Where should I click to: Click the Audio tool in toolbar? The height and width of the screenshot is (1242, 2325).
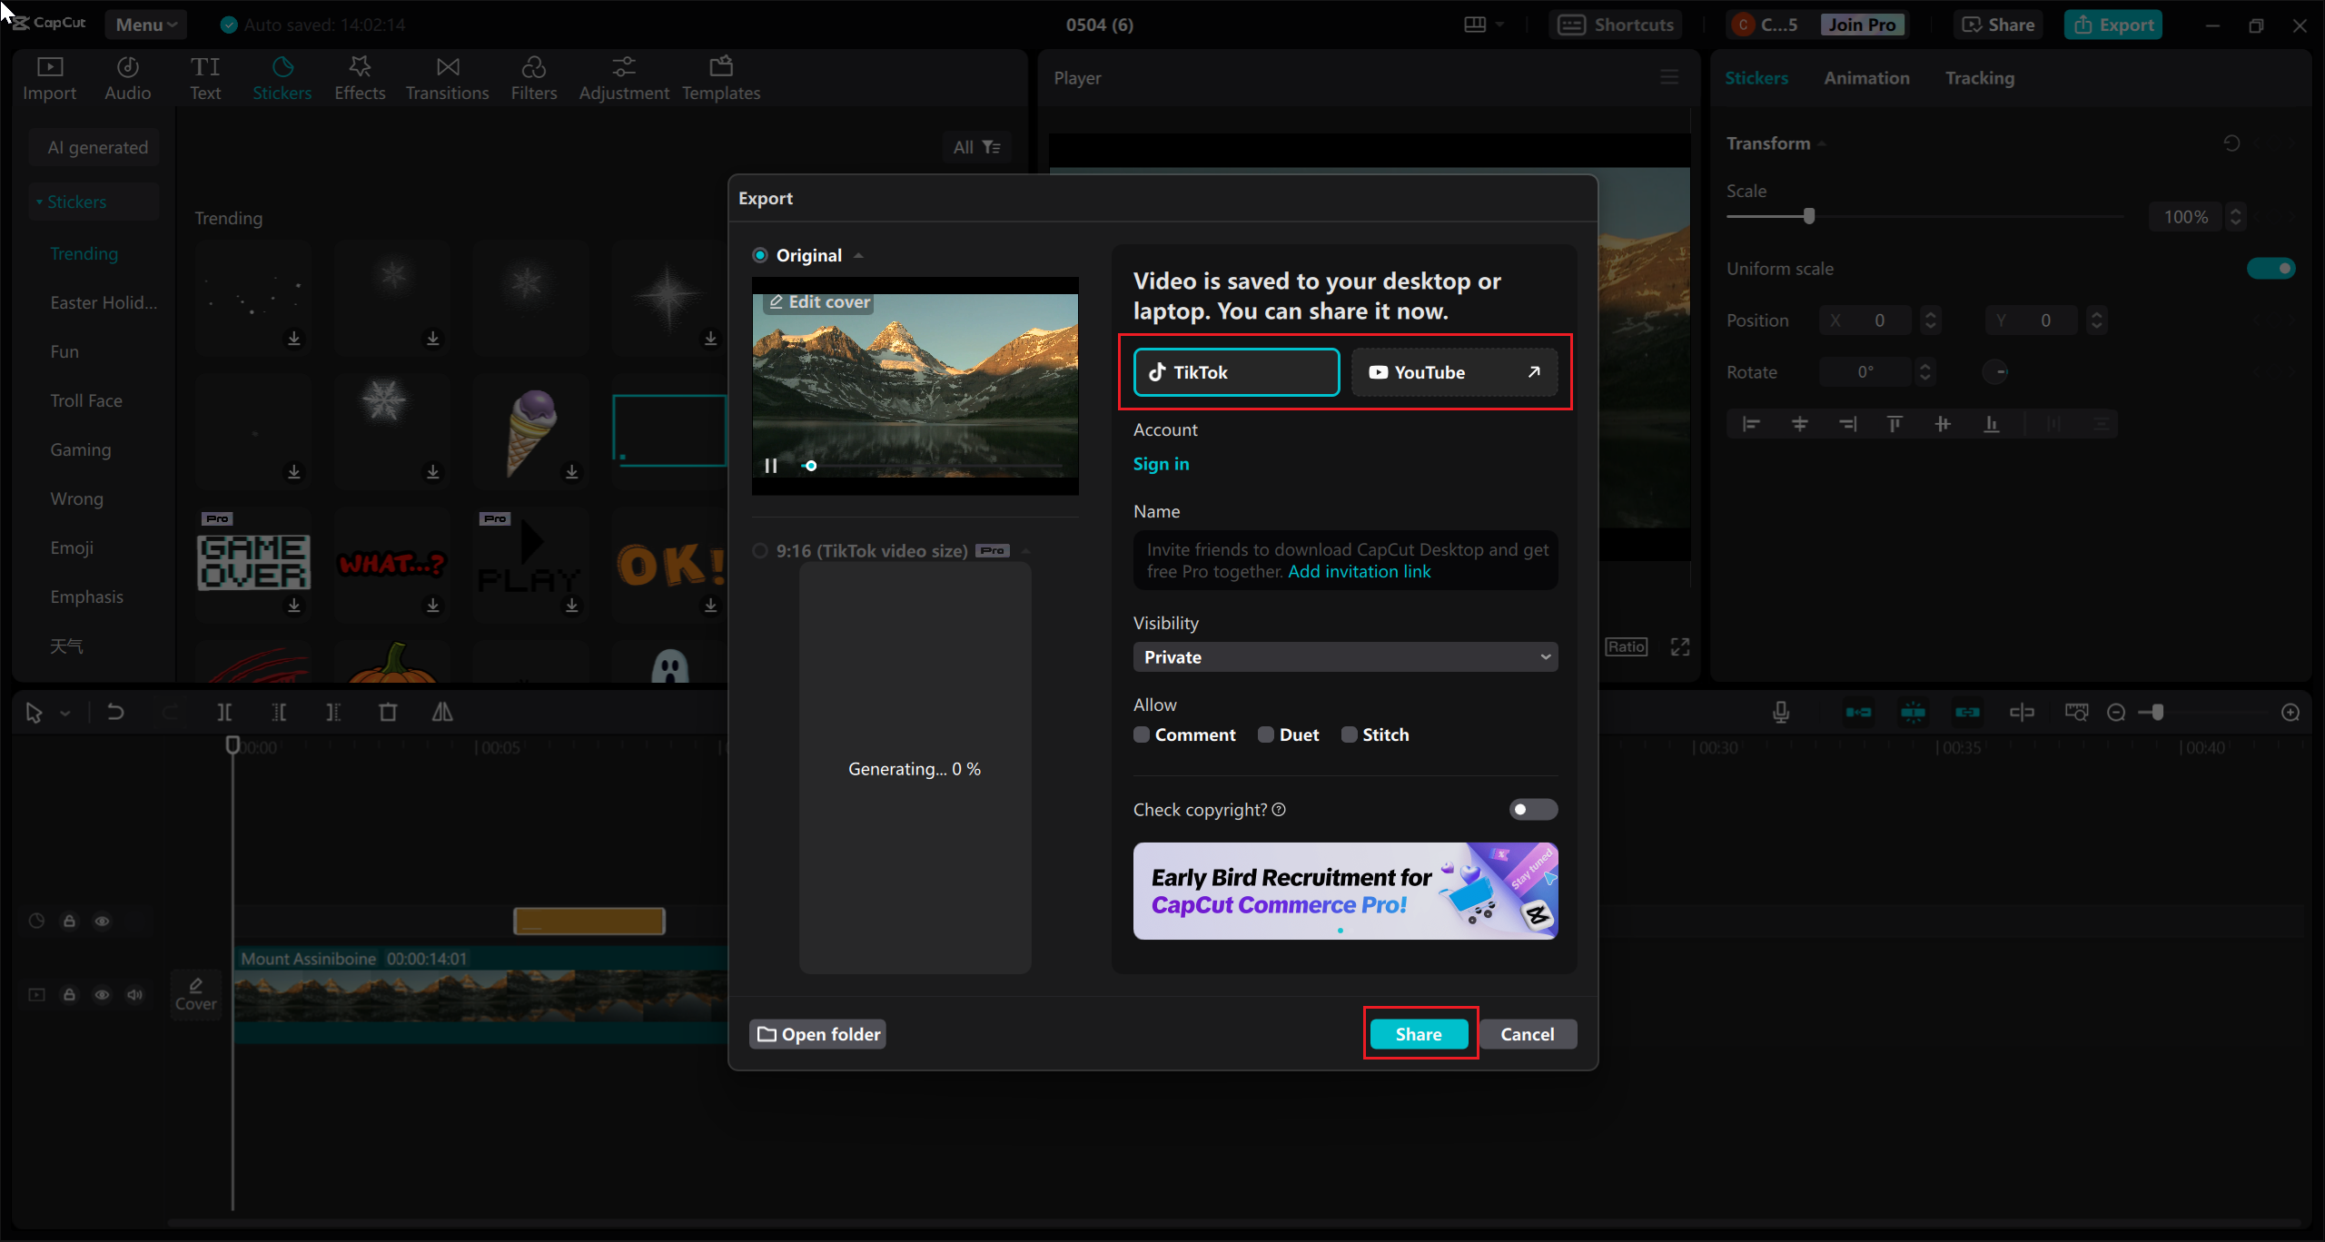coord(128,77)
